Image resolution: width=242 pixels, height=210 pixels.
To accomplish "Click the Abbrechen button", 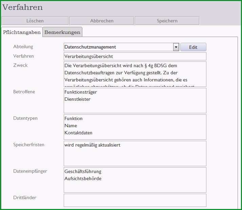I will pyautogui.click(x=102, y=21).
